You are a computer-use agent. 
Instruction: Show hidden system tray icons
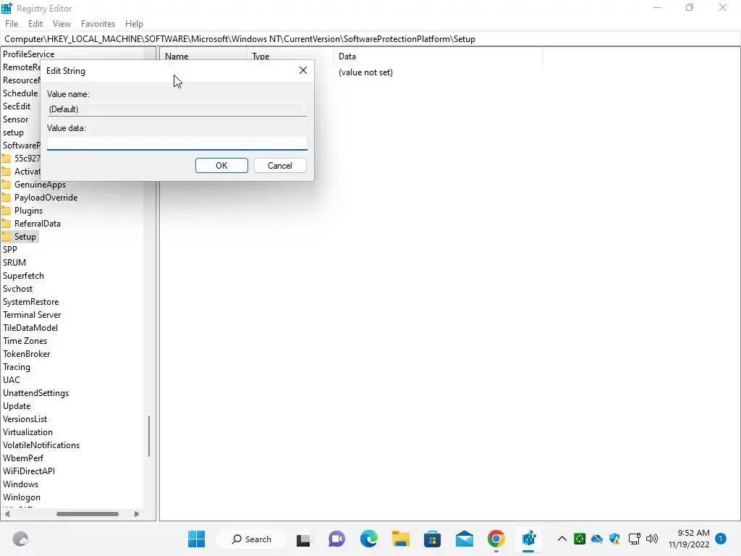[562, 539]
